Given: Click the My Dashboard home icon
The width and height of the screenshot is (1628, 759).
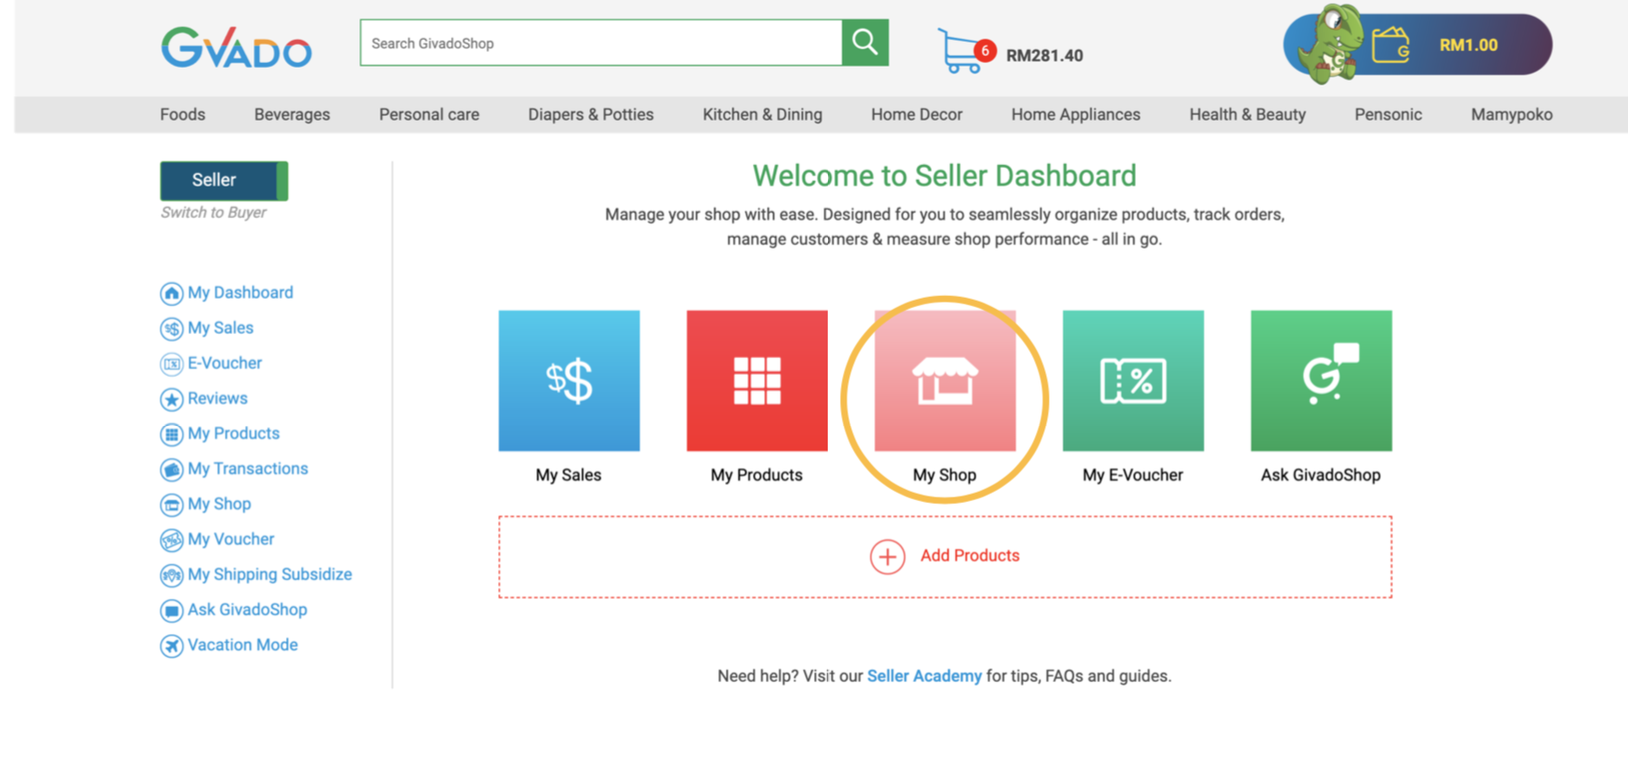Looking at the screenshot, I should pyautogui.click(x=172, y=294).
